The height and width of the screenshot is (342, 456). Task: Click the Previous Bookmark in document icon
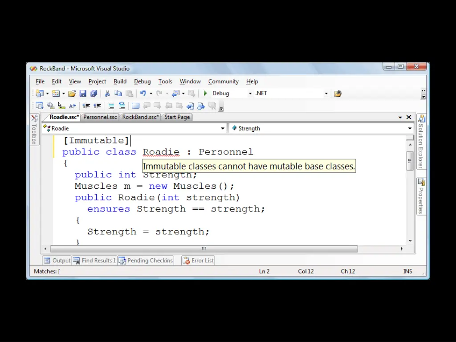point(190,106)
